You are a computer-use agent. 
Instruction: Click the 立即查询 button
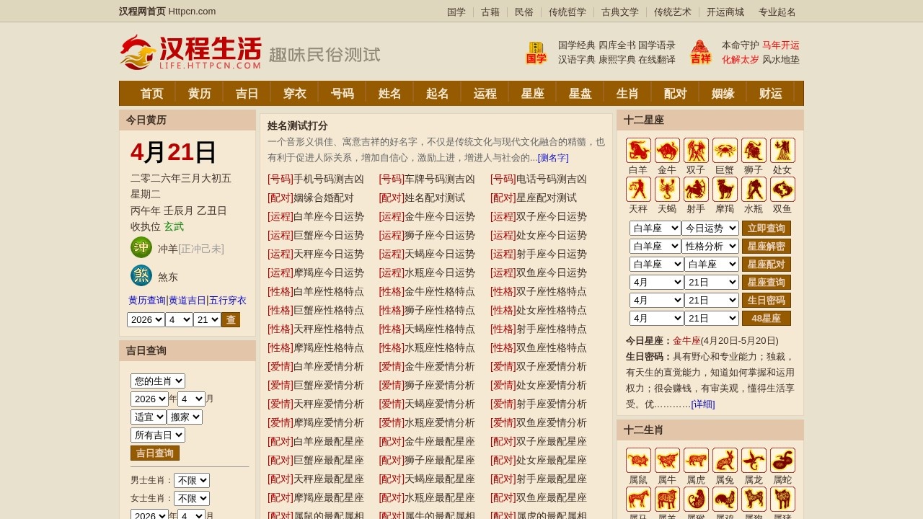[x=767, y=227]
